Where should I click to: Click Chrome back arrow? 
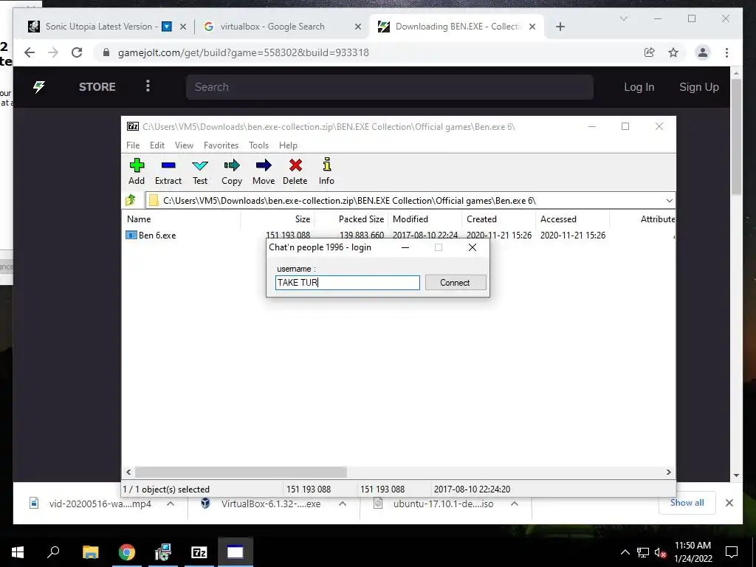pos(30,52)
